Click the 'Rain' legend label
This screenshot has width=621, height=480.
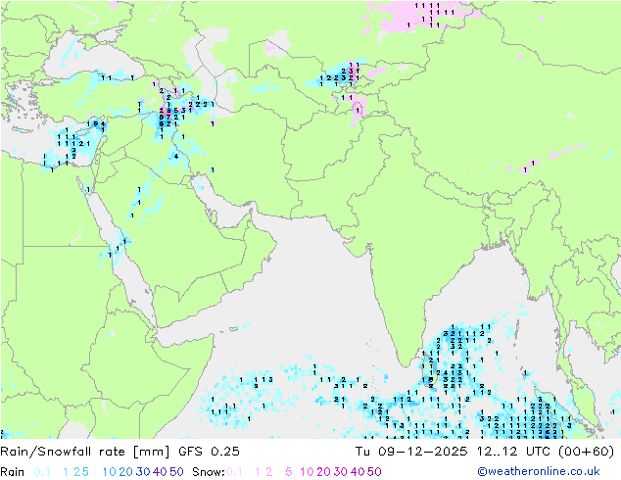click(x=13, y=472)
